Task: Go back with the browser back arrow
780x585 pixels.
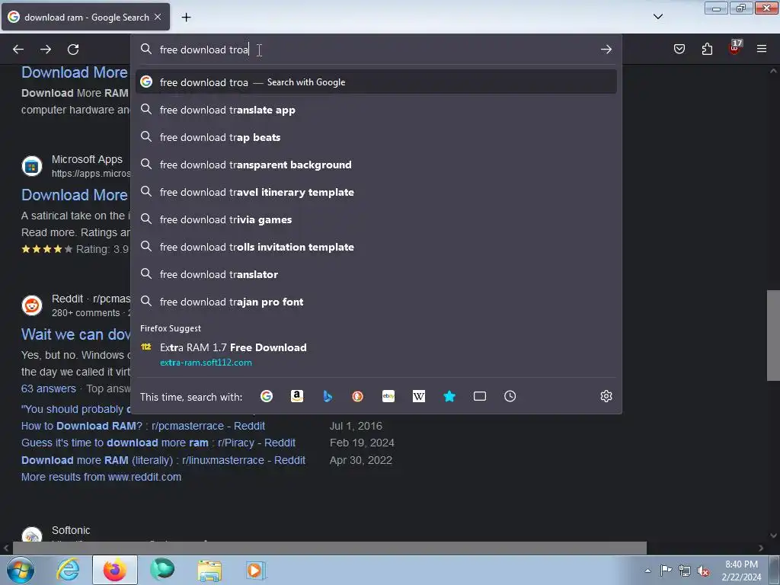Action: pyautogui.click(x=18, y=50)
